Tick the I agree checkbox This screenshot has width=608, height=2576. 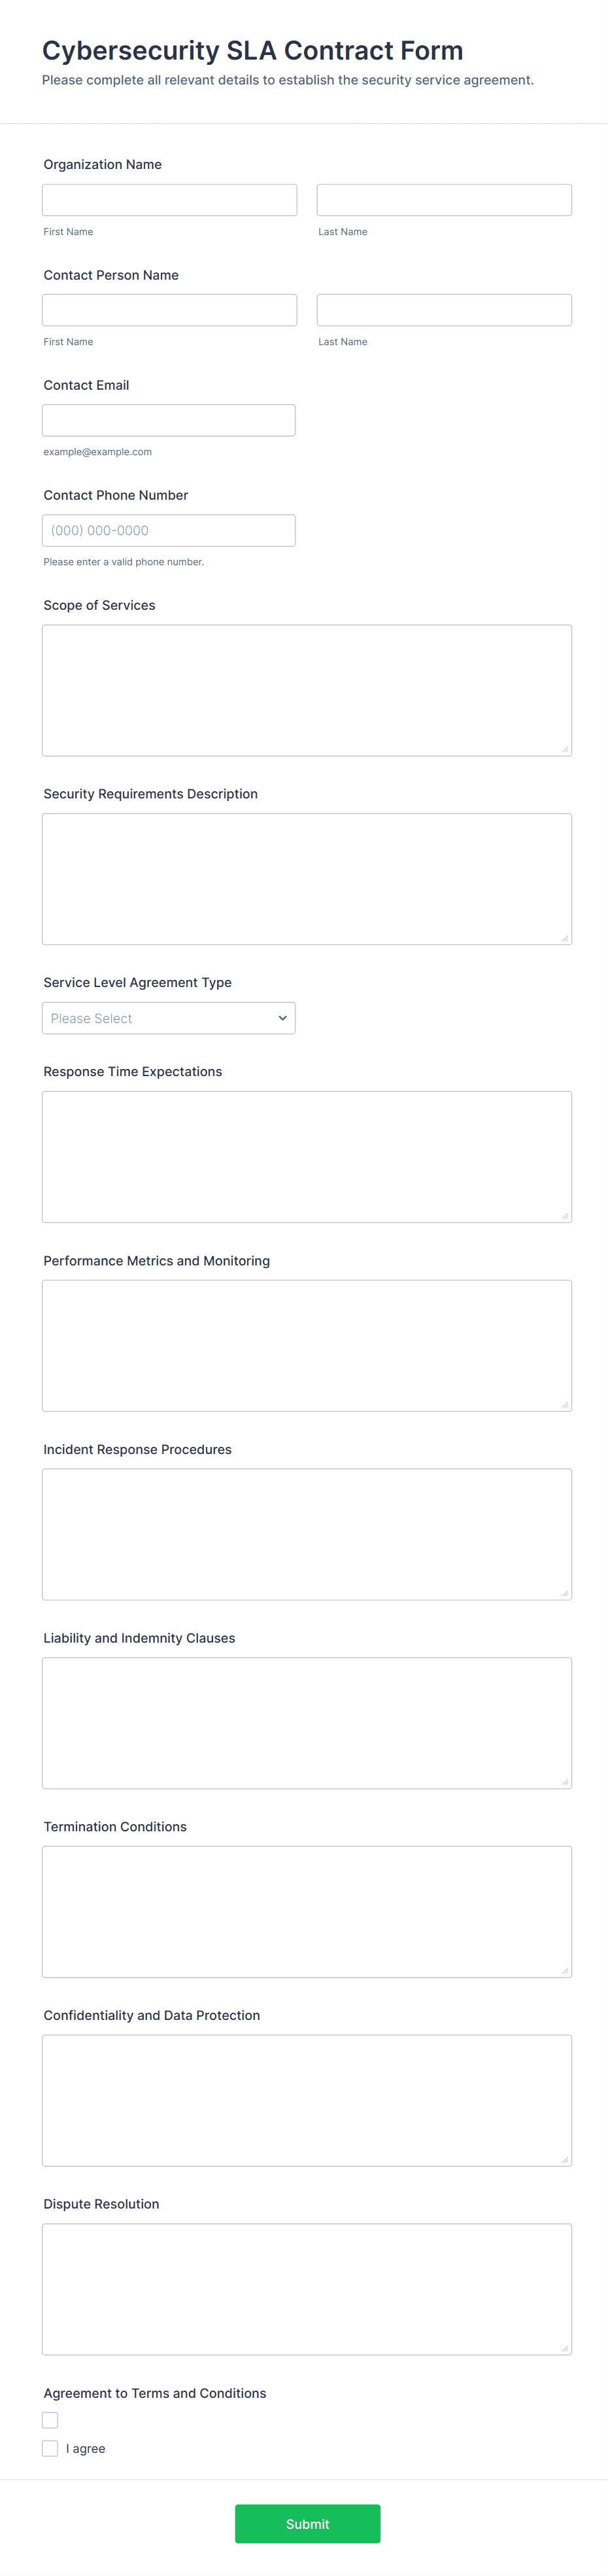pos(50,2448)
